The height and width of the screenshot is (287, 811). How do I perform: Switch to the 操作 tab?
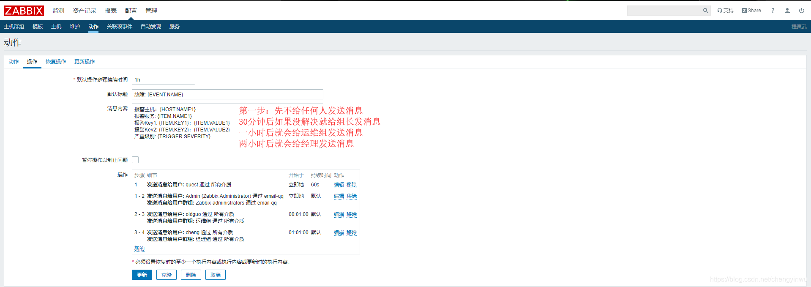(32, 62)
